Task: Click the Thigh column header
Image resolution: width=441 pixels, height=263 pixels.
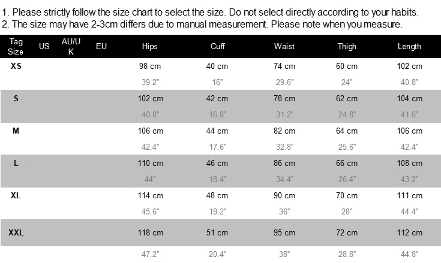Action: click(347, 46)
